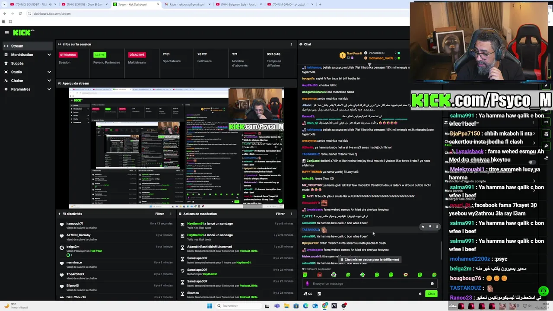Reload the page with the browser refresh button
The height and width of the screenshot is (311, 553).
point(20,13)
